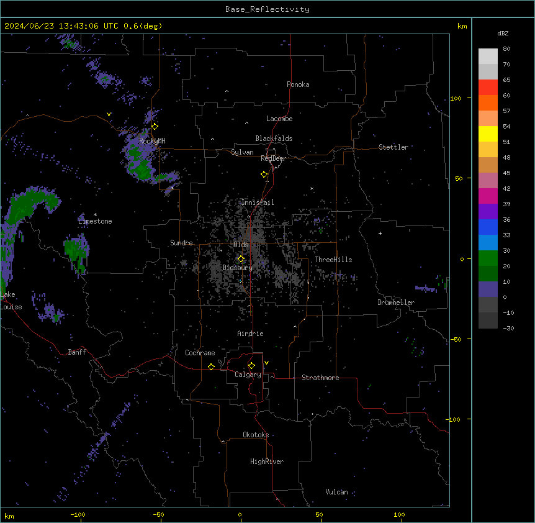Click the Strathmore label
The height and width of the screenshot is (523, 535).
pyautogui.click(x=320, y=378)
